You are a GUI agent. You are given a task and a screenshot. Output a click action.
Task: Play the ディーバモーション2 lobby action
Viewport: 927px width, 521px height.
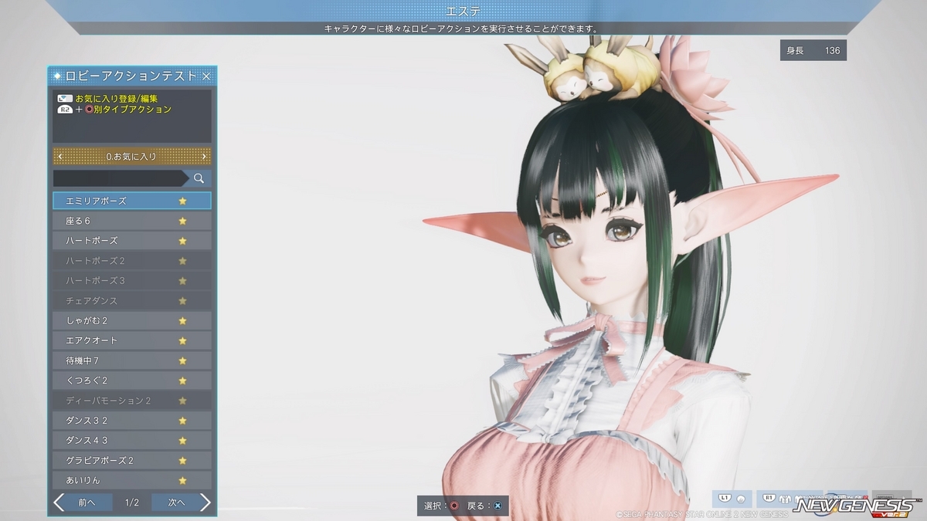(x=132, y=401)
